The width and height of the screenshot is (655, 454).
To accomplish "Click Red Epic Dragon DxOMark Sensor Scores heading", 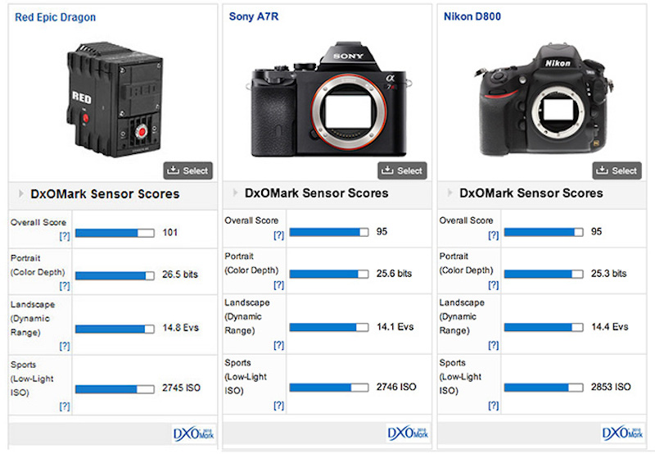I will [x=105, y=194].
